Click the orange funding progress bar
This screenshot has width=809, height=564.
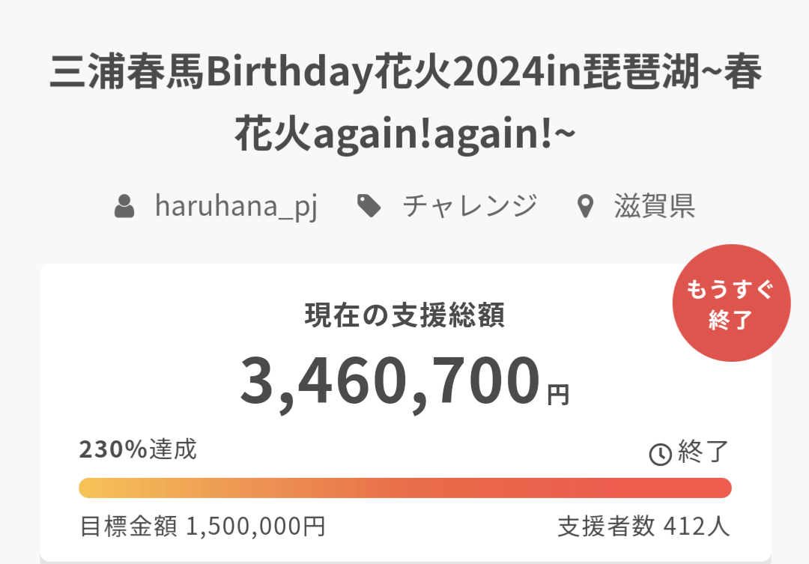point(404,488)
